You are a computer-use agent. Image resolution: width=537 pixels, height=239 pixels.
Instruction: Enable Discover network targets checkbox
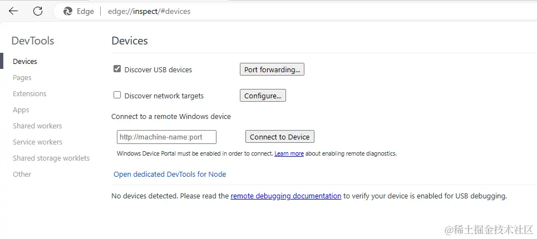coord(117,95)
